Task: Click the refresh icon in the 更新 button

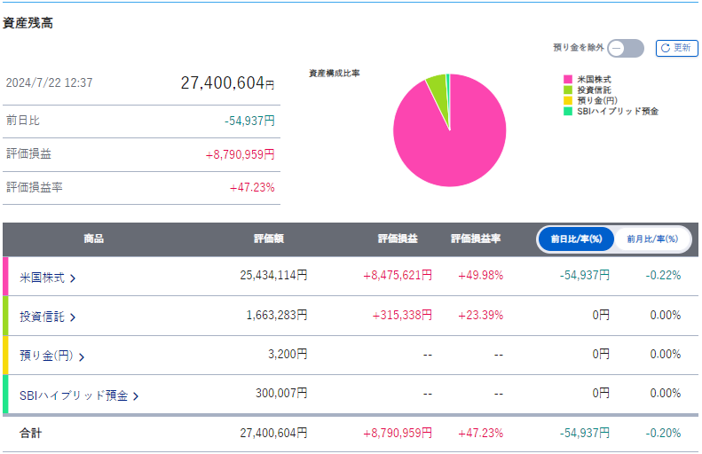Action: coord(666,48)
